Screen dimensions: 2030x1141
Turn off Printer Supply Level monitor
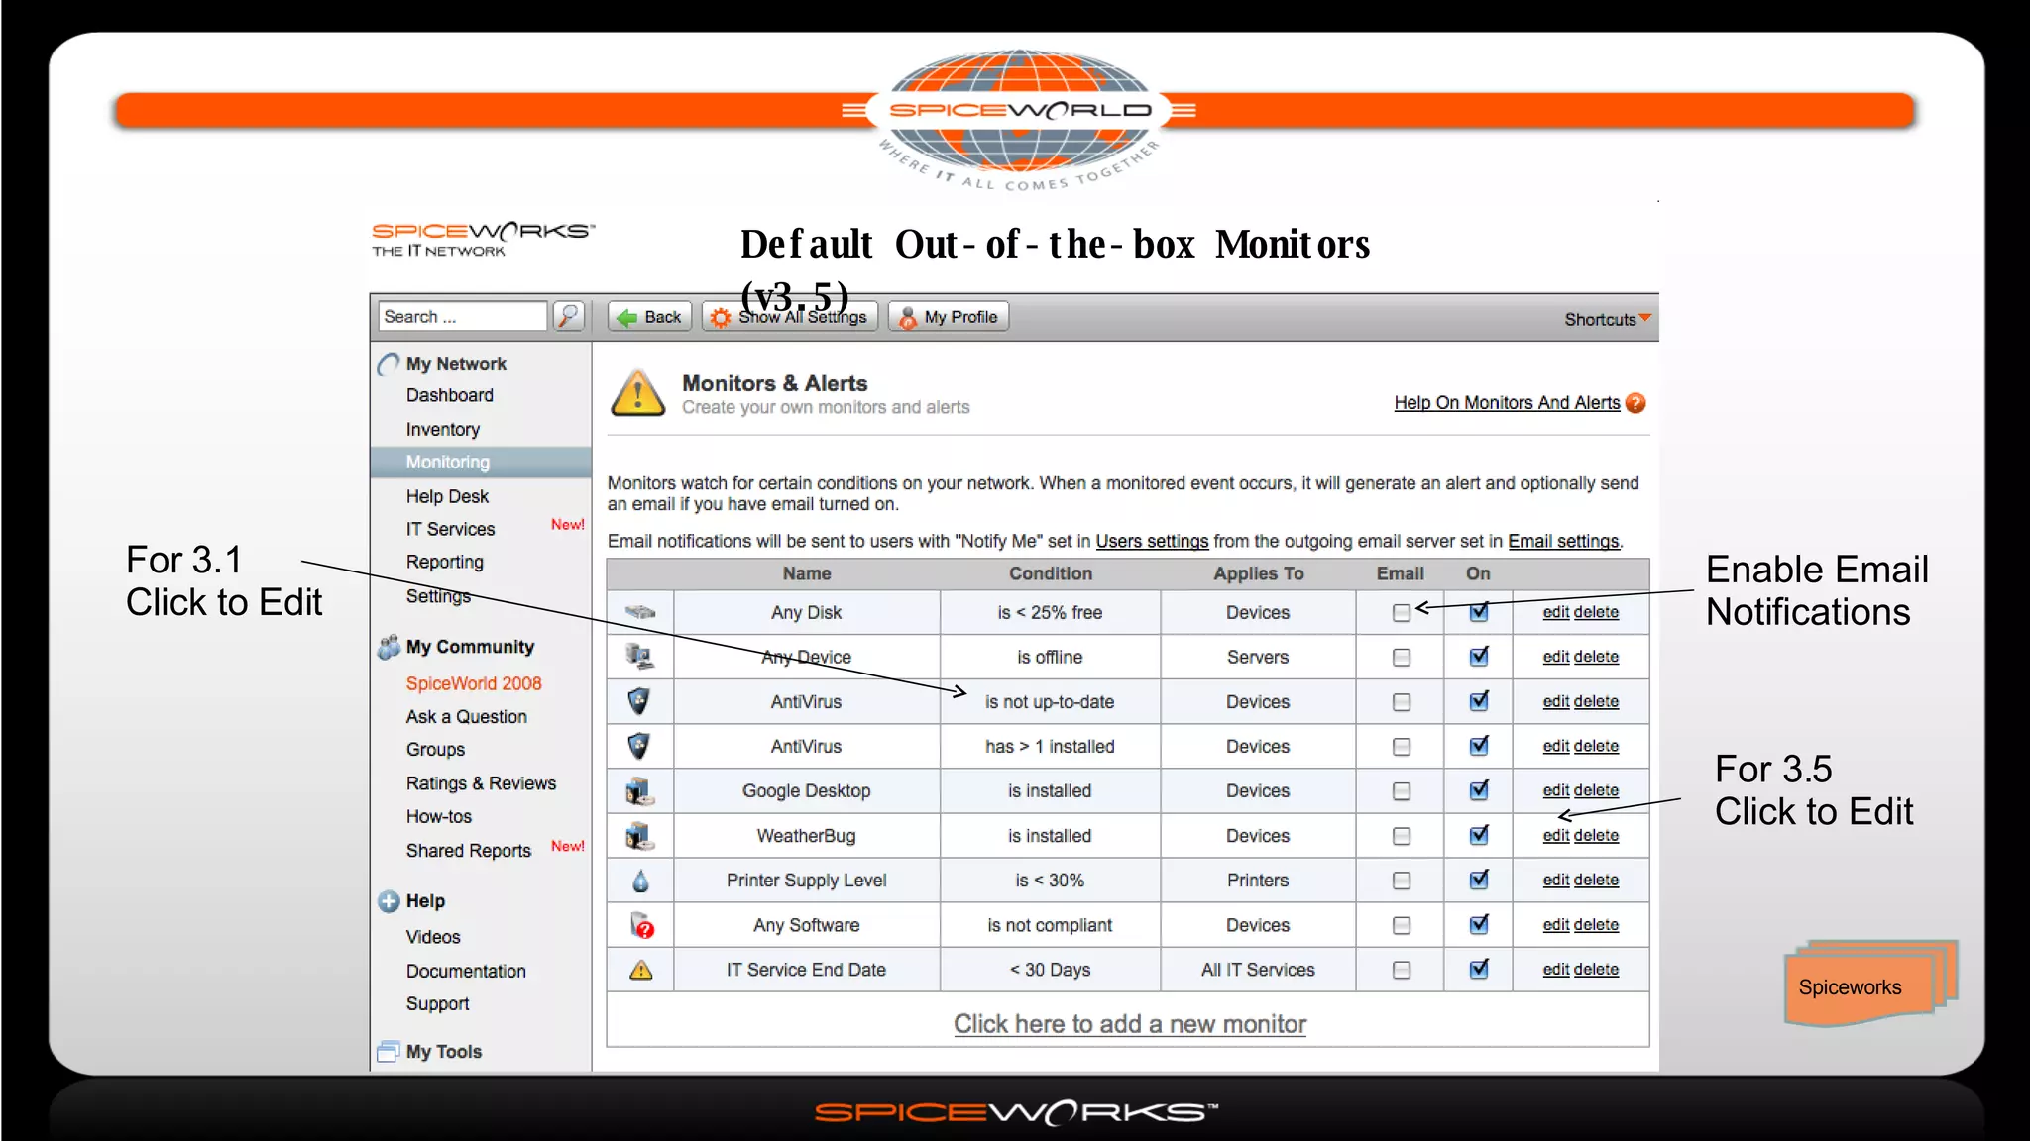[1479, 879]
